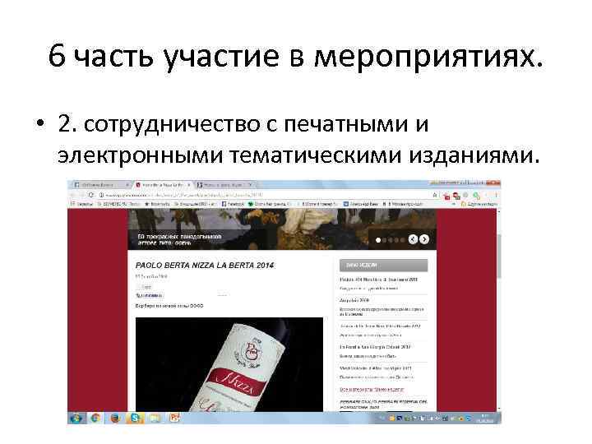Open the first wine entry in the sidebar list
The width and height of the screenshot is (592, 444).
point(379,280)
